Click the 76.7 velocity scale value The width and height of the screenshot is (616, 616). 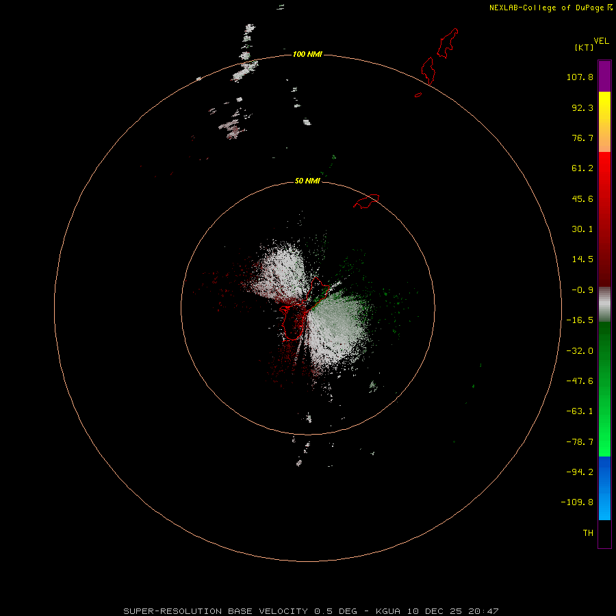pyautogui.click(x=582, y=138)
